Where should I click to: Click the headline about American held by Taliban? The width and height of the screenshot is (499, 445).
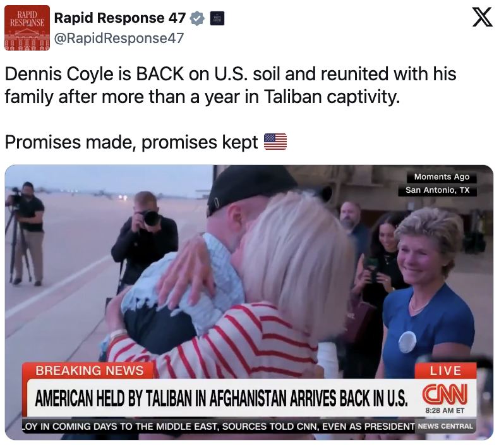(x=222, y=398)
